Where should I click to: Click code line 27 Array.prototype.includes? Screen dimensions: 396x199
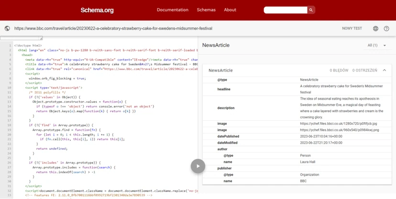tap(74, 167)
